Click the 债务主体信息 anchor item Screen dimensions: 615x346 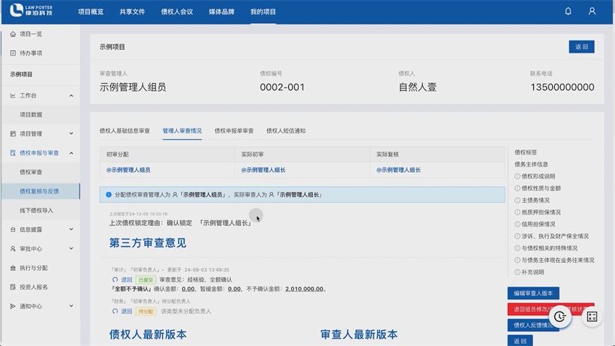(x=532, y=164)
